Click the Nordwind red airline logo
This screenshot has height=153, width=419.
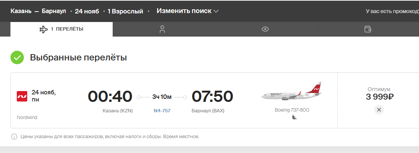(x=22, y=96)
